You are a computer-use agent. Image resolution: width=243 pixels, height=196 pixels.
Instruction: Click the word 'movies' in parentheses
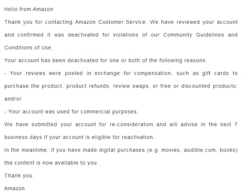point(170,150)
